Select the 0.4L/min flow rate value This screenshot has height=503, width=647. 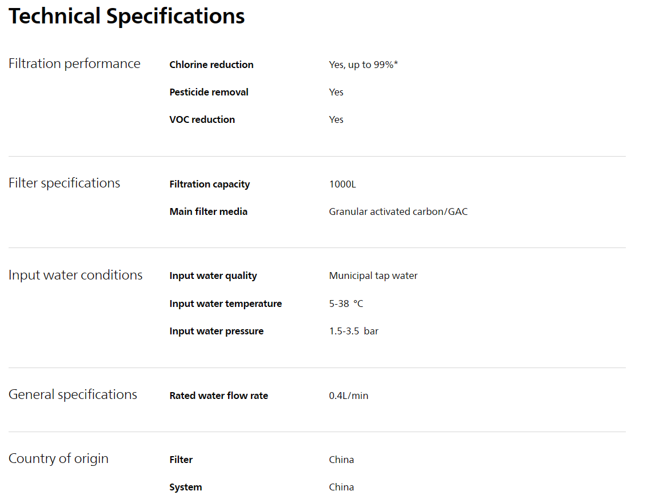click(x=349, y=396)
